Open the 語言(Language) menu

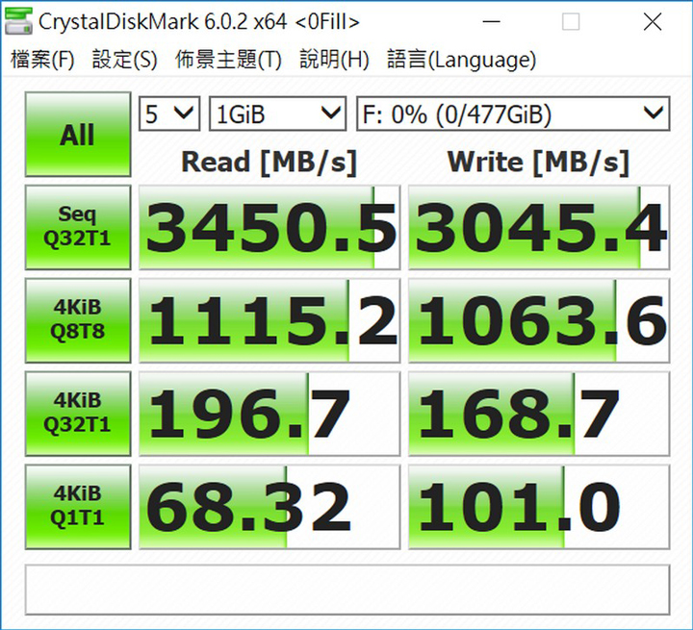coord(461,60)
